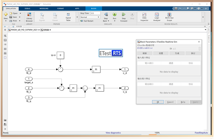The height and width of the screenshot is (139, 214).
Task: Click the Print icon
Action: (x=11, y=21)
